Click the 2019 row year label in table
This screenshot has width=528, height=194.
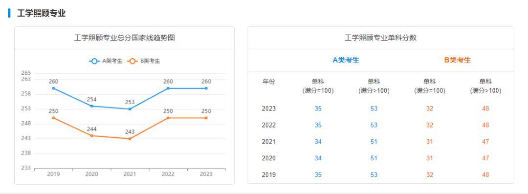(268, 174)
